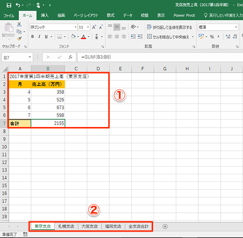This screenshot has width=243, height=238.
Task: Click the text orientation icon
Action: (133, 27)
